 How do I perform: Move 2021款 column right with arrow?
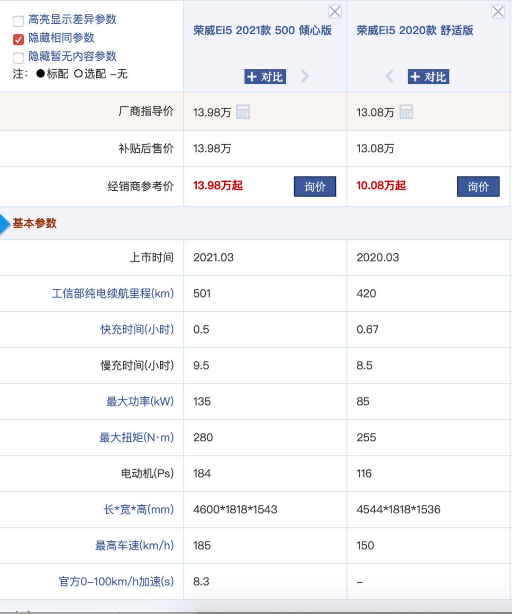pos(305,76)
